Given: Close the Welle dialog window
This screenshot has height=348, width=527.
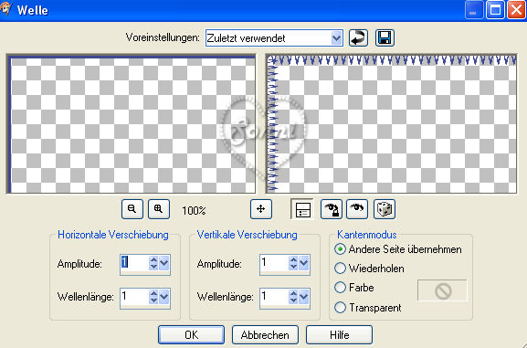Looking at the screenshot, I should coord(517,10).
